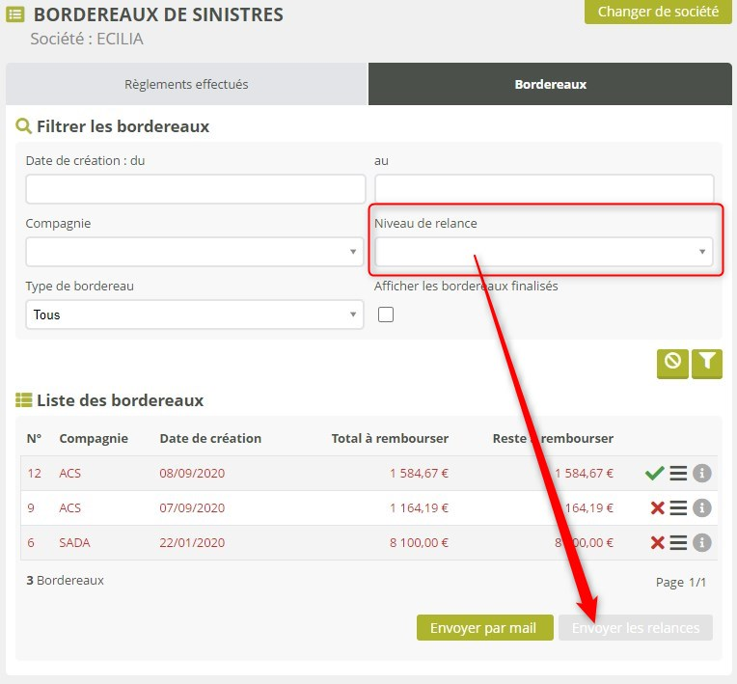Click the Changer de société button
The image size is (737, 684).
point(658,13)
